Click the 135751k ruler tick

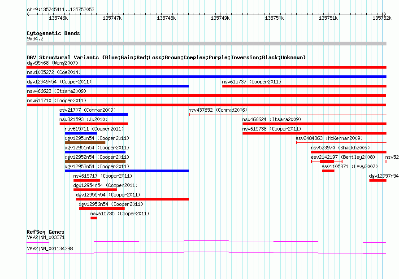[329, 18]
